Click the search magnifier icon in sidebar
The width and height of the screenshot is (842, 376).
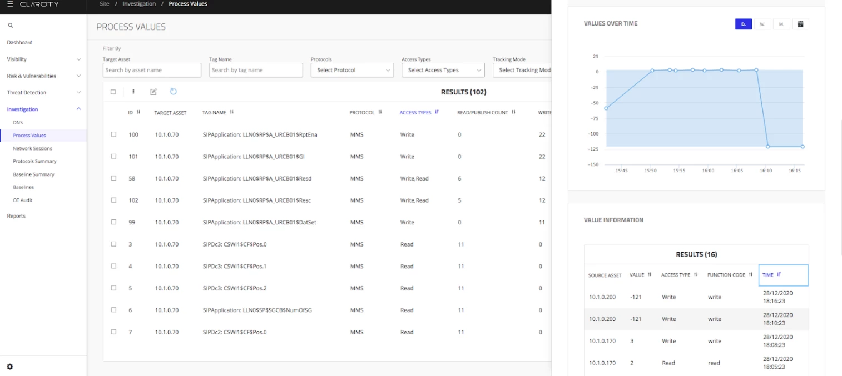(10, 26)
